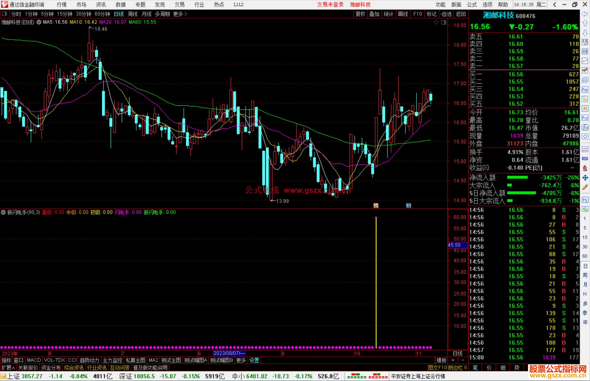Viewport: 590px width, 381px height.
Task: Zoom in chart with the + button
Action: coord(453,360)
